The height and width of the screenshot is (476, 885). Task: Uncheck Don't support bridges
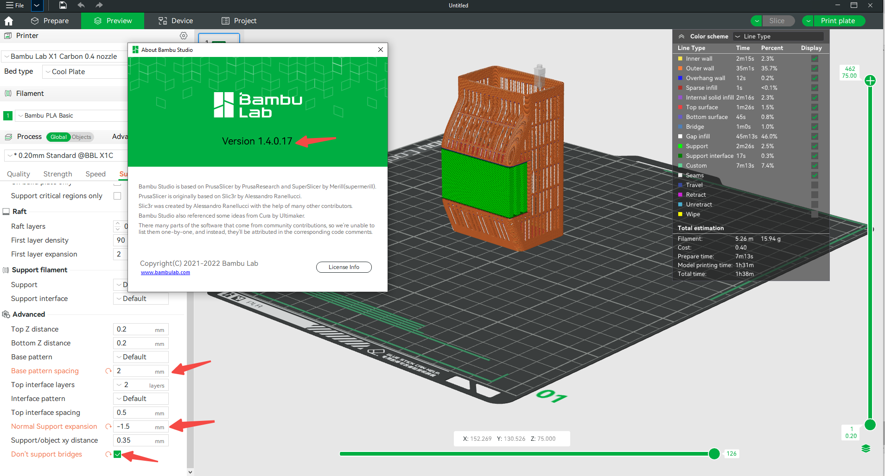[x=117, y=454]
